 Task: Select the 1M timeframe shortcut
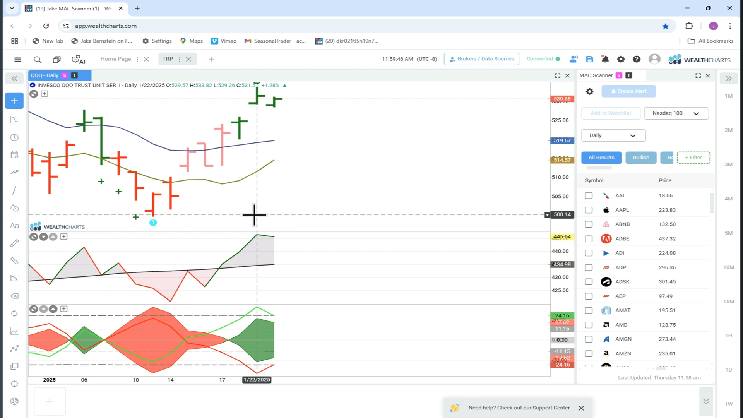click(729, 96)
